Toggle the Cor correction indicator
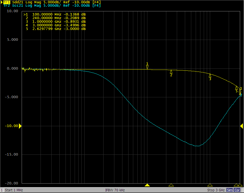244x193 pixels. pos(237,190)
